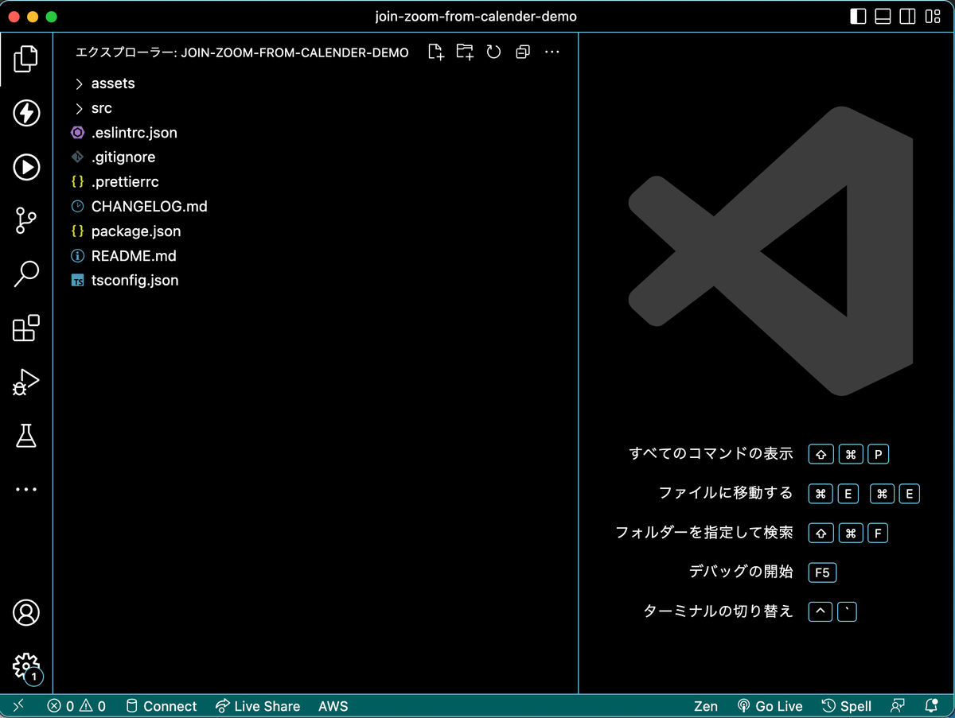Open the Source Control view
Image resolution: width=955 pixels, height=718 pixels.
click(26, 220)
